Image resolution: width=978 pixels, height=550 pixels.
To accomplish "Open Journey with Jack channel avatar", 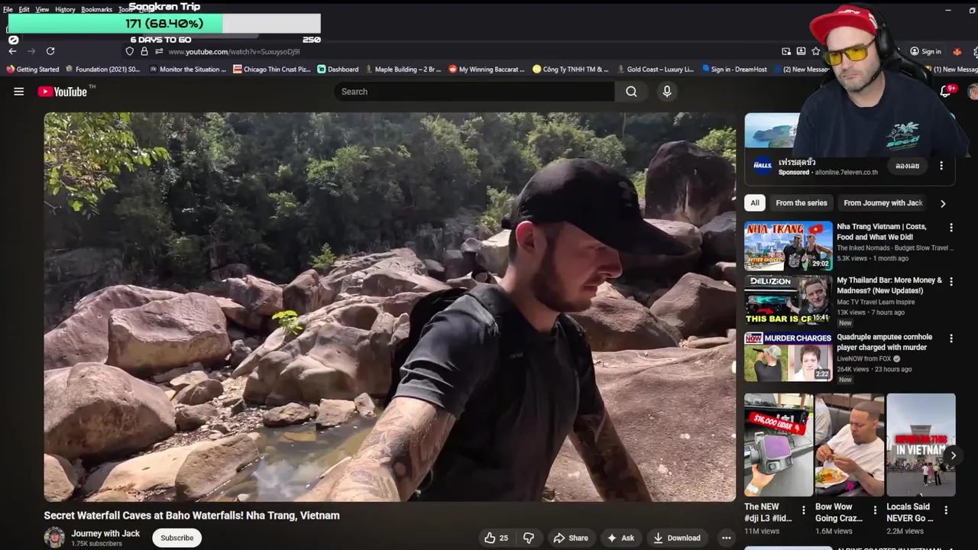I will coord(54,538).
